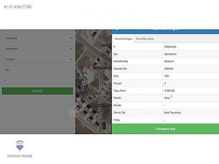This screenshot has height=164, width=219.
Task: Click the Pafta row label
Action: click(x=117, y=120)
